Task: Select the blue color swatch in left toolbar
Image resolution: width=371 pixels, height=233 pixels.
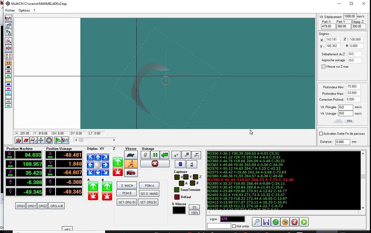Action: pyautogui.click(x=8, y=84)
